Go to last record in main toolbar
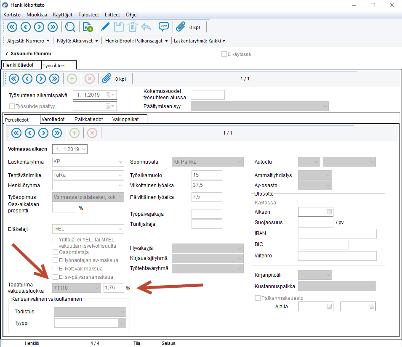This screenshot has width=402, height=347. [x=53, y=27]
